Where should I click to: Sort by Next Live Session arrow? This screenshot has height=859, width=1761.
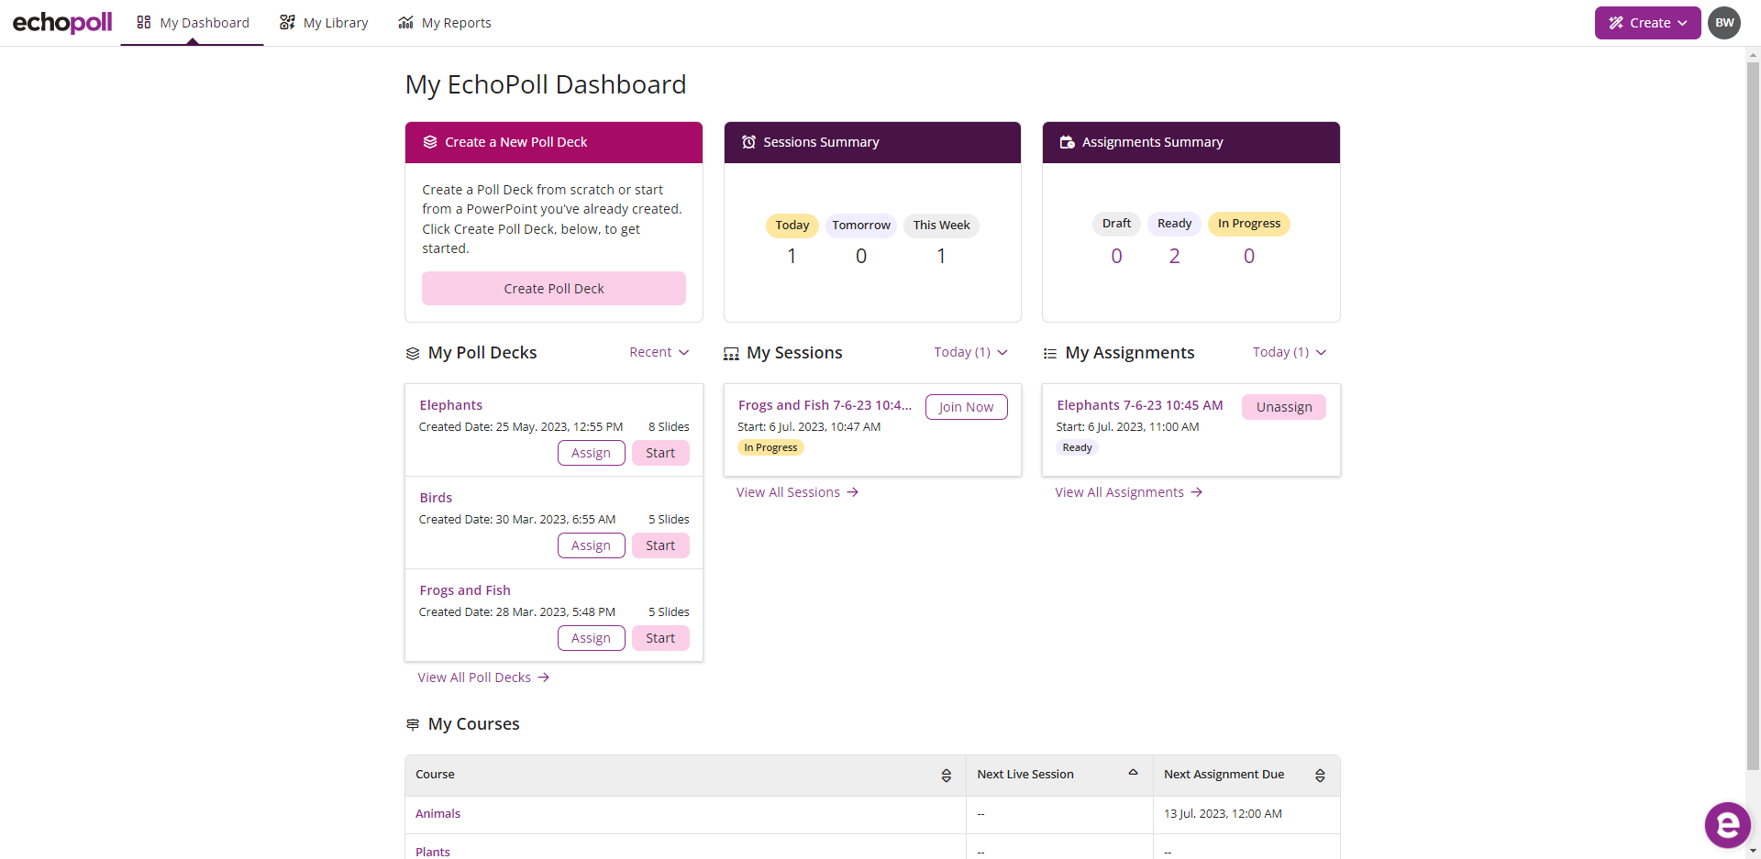[1133, 773]
